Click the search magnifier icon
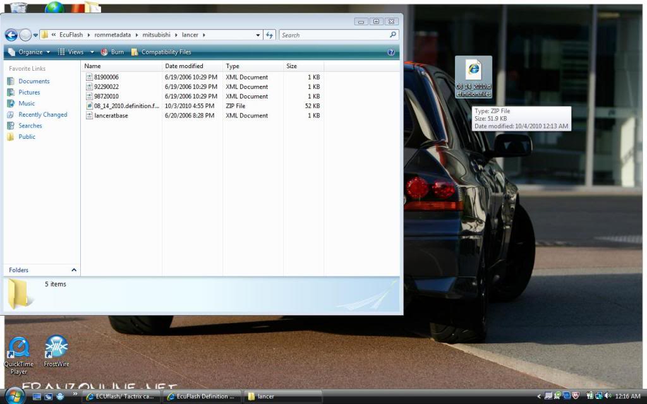Screen dimensions: 647x404 [x=393, y=35]
